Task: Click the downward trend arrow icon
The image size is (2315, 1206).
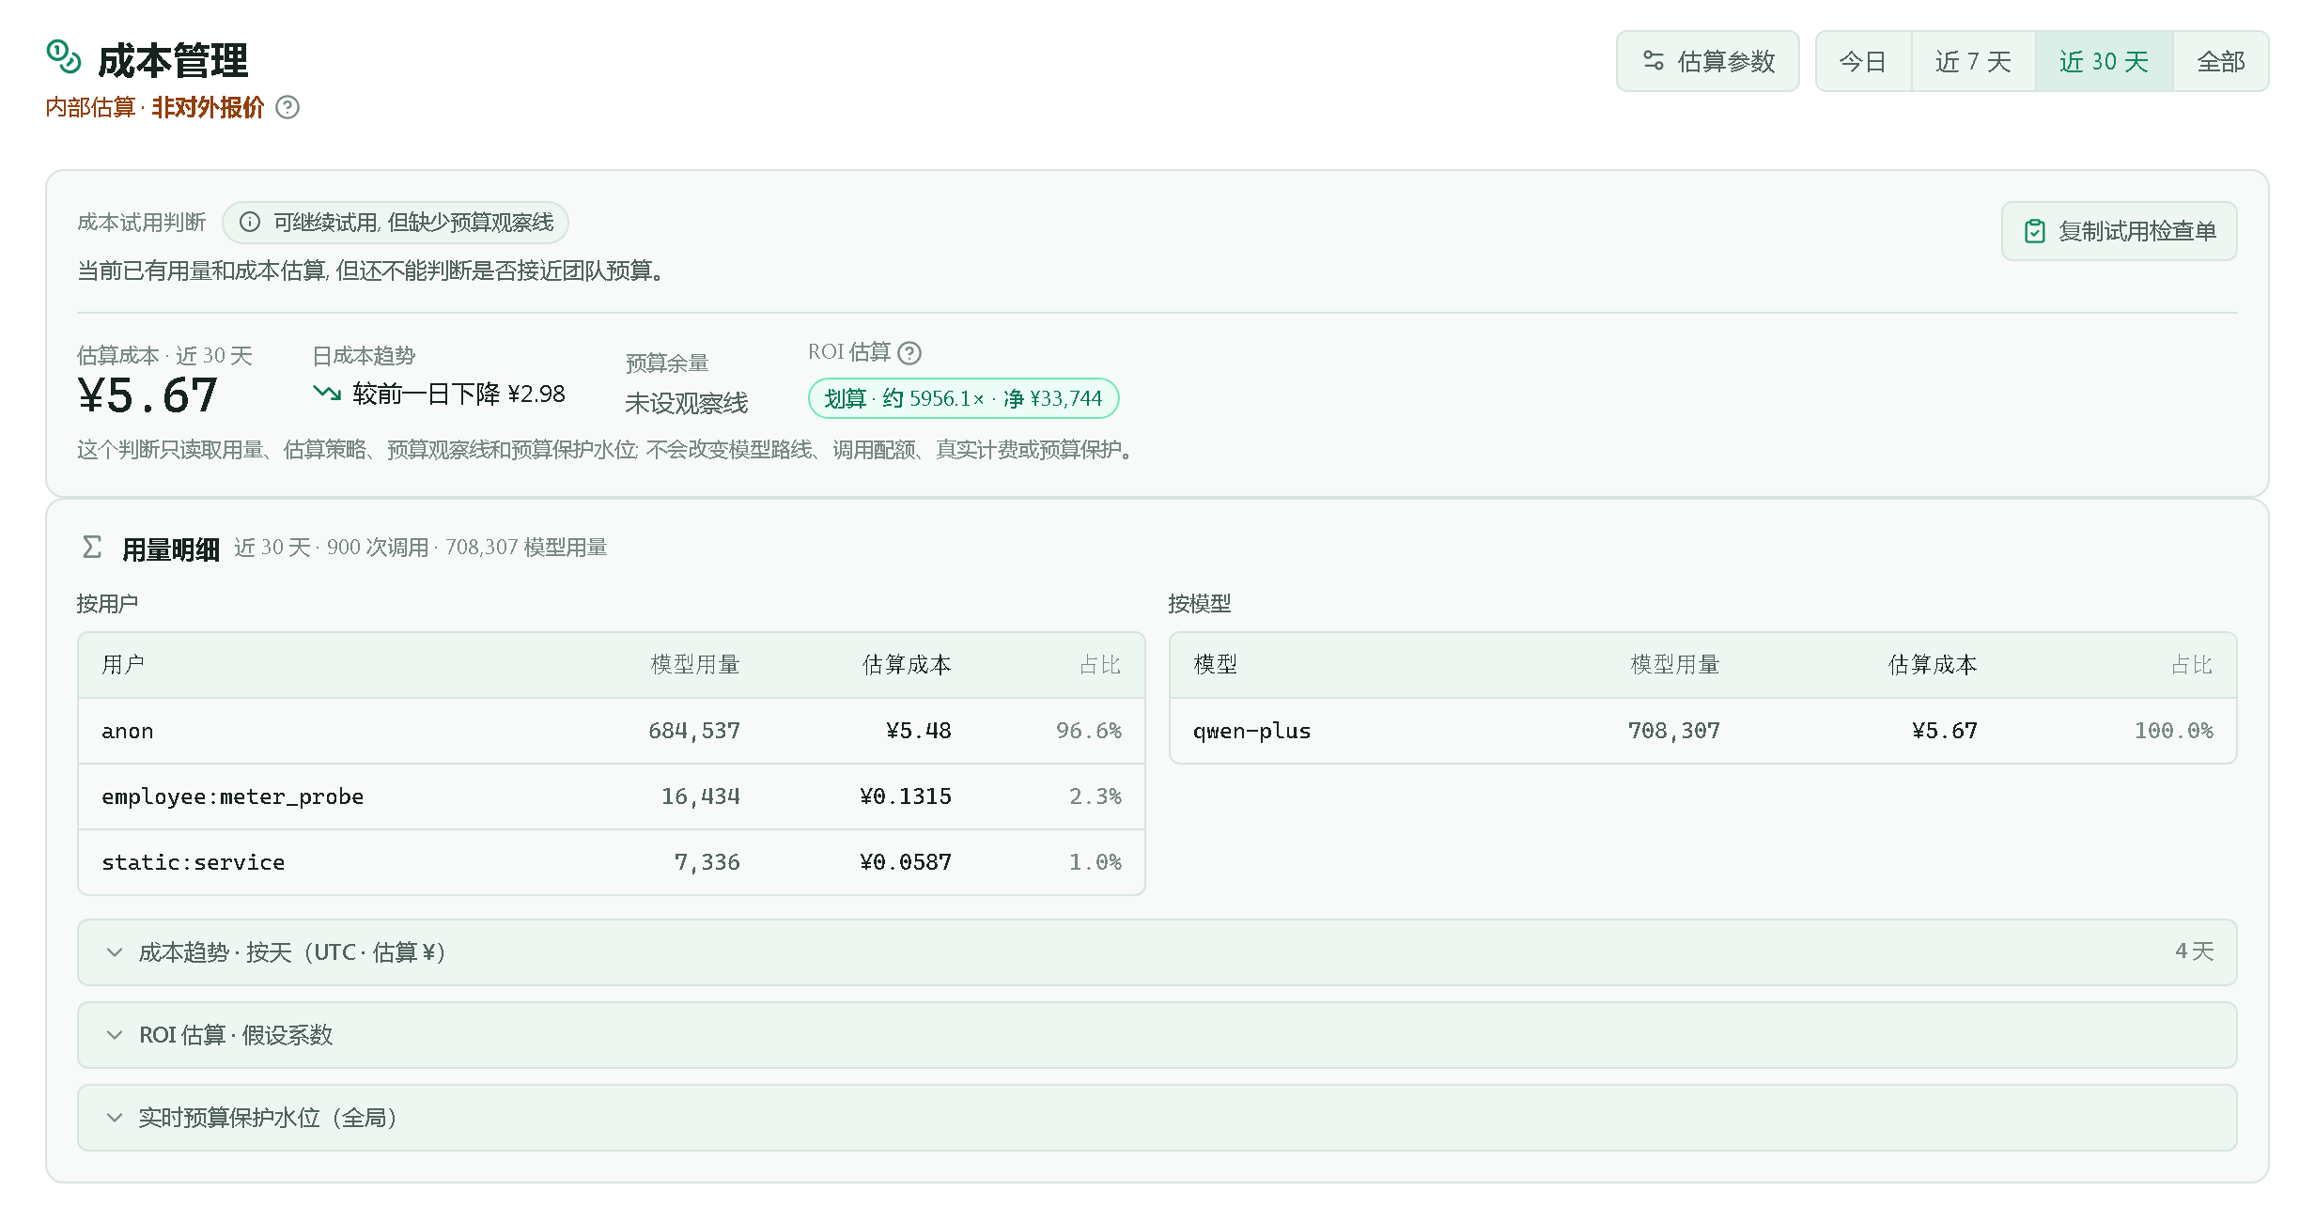Action: 327,393
